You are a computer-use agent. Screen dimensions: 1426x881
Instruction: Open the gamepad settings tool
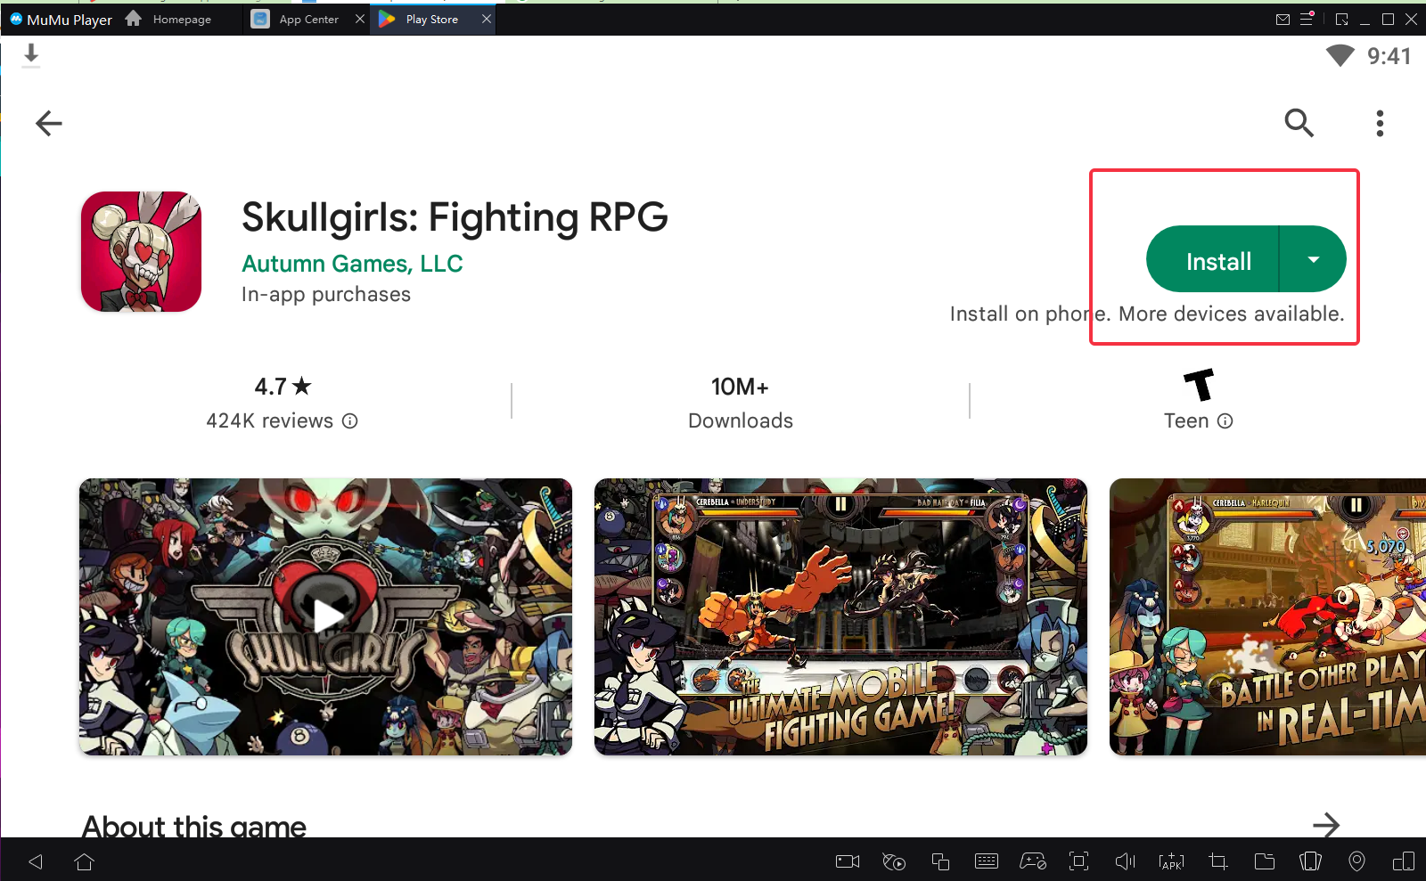(x=1033, y=861)
